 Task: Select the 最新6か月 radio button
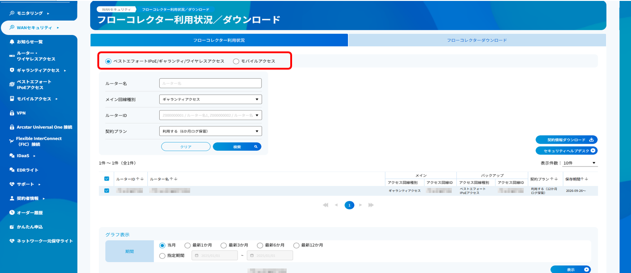tap(260, 245)
